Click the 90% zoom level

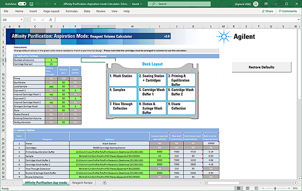click(295, 188)
